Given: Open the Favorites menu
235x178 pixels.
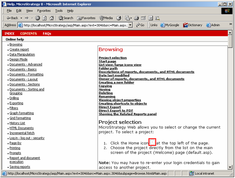Looking at the screenshot, I should pos(44,11).
